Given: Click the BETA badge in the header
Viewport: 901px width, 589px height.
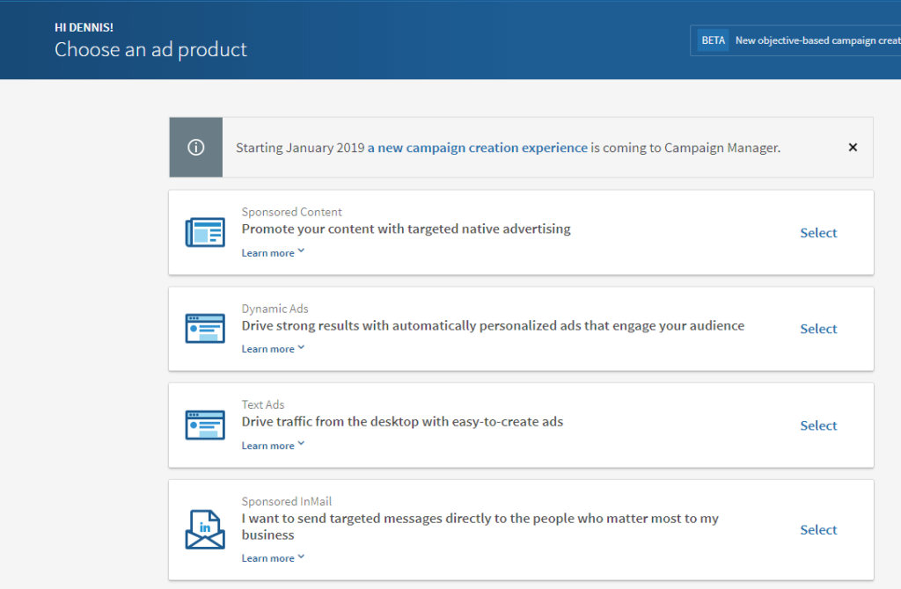Looking at the screenshot, I should point(713,40).
